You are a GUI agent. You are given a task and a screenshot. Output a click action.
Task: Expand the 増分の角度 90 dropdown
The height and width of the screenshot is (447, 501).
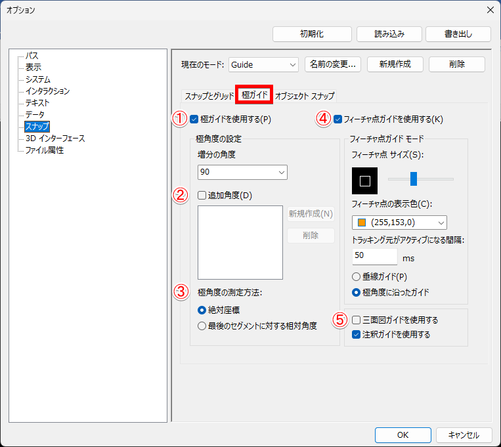[242, 172]
